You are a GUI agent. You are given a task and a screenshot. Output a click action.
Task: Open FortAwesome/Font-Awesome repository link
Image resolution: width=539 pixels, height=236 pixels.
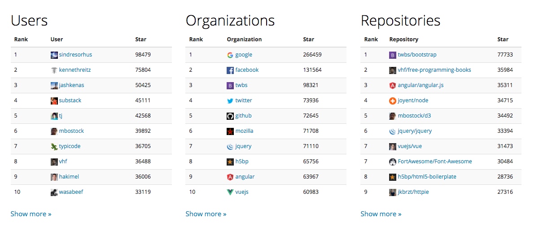point(435,162)
